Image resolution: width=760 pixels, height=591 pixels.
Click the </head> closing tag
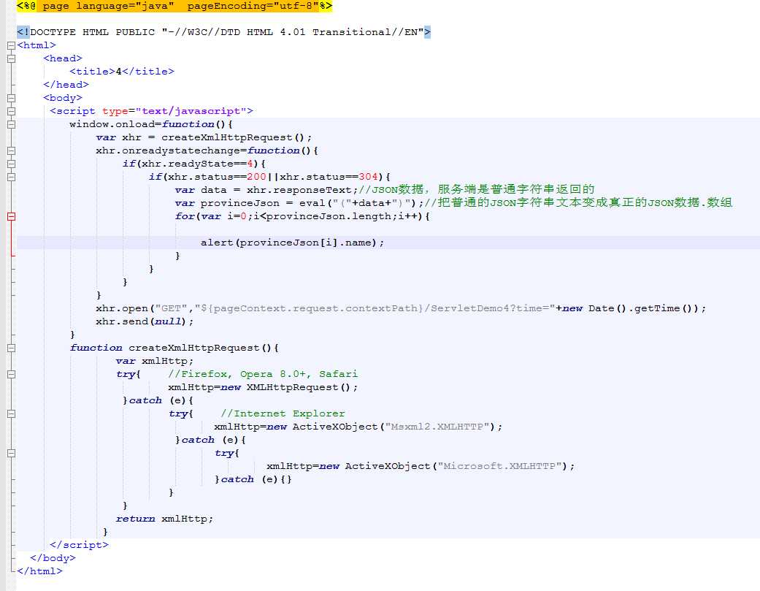(x=66, y=84)
